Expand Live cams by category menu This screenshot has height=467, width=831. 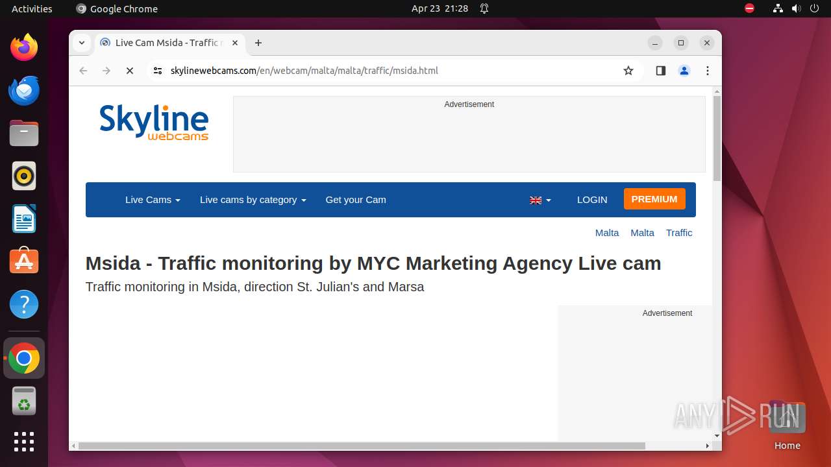click(253, 200)
